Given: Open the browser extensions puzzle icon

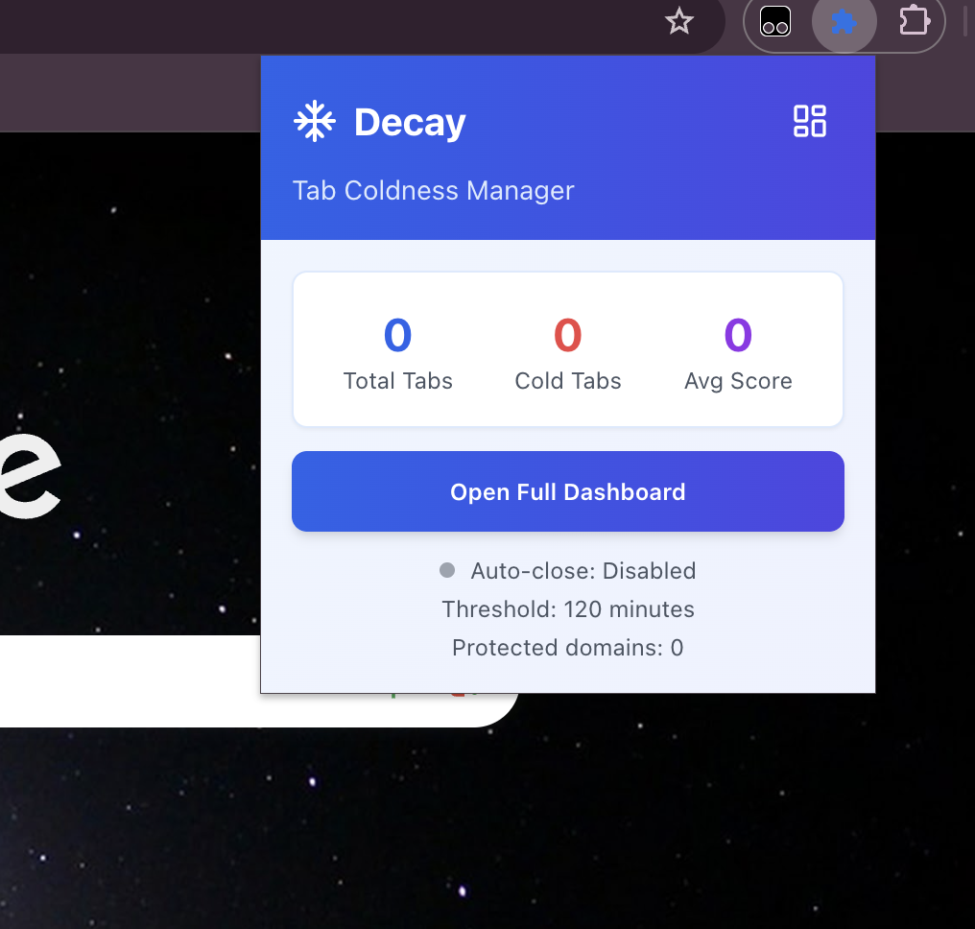Looking at the screenshot, I should [x=913, y=21].
